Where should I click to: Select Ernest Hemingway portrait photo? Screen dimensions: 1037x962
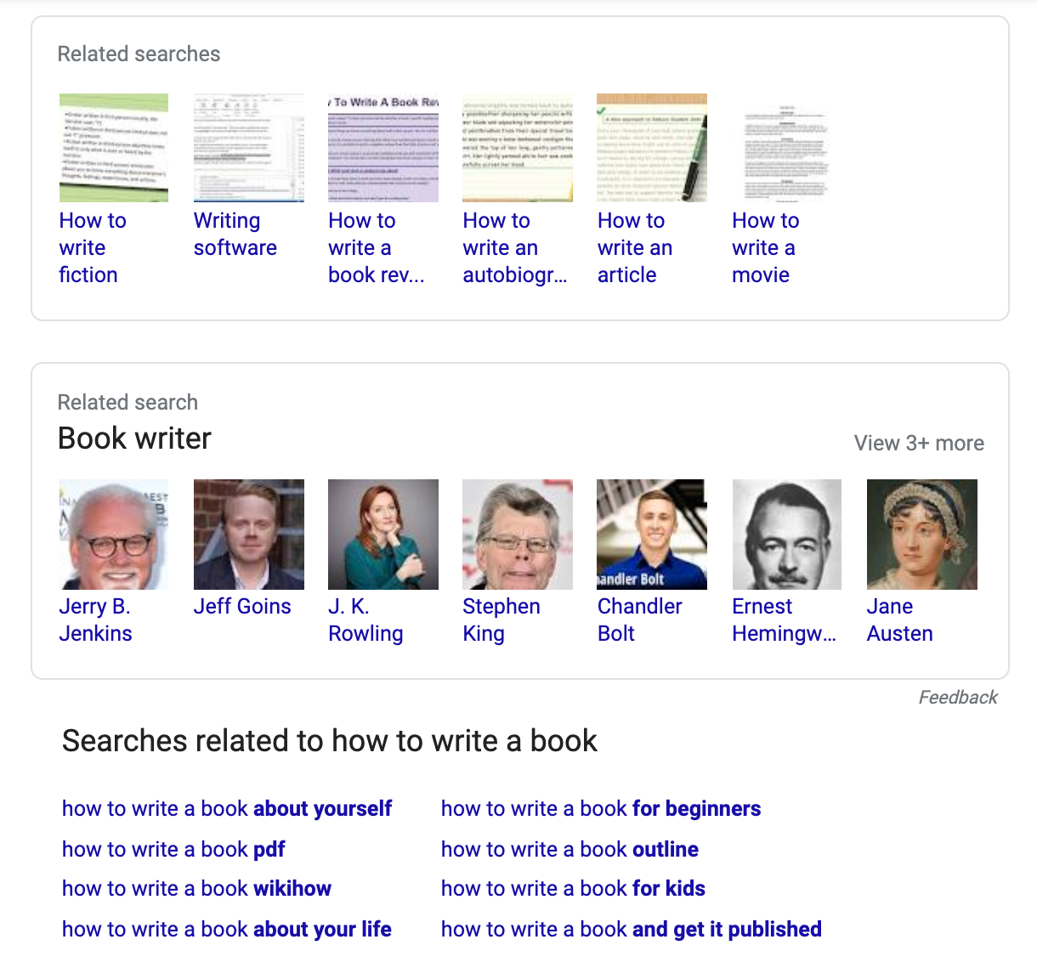786,535
